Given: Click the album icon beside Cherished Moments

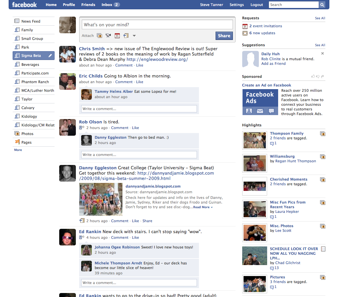Looking at the screenshot, I should pos(323,180).
